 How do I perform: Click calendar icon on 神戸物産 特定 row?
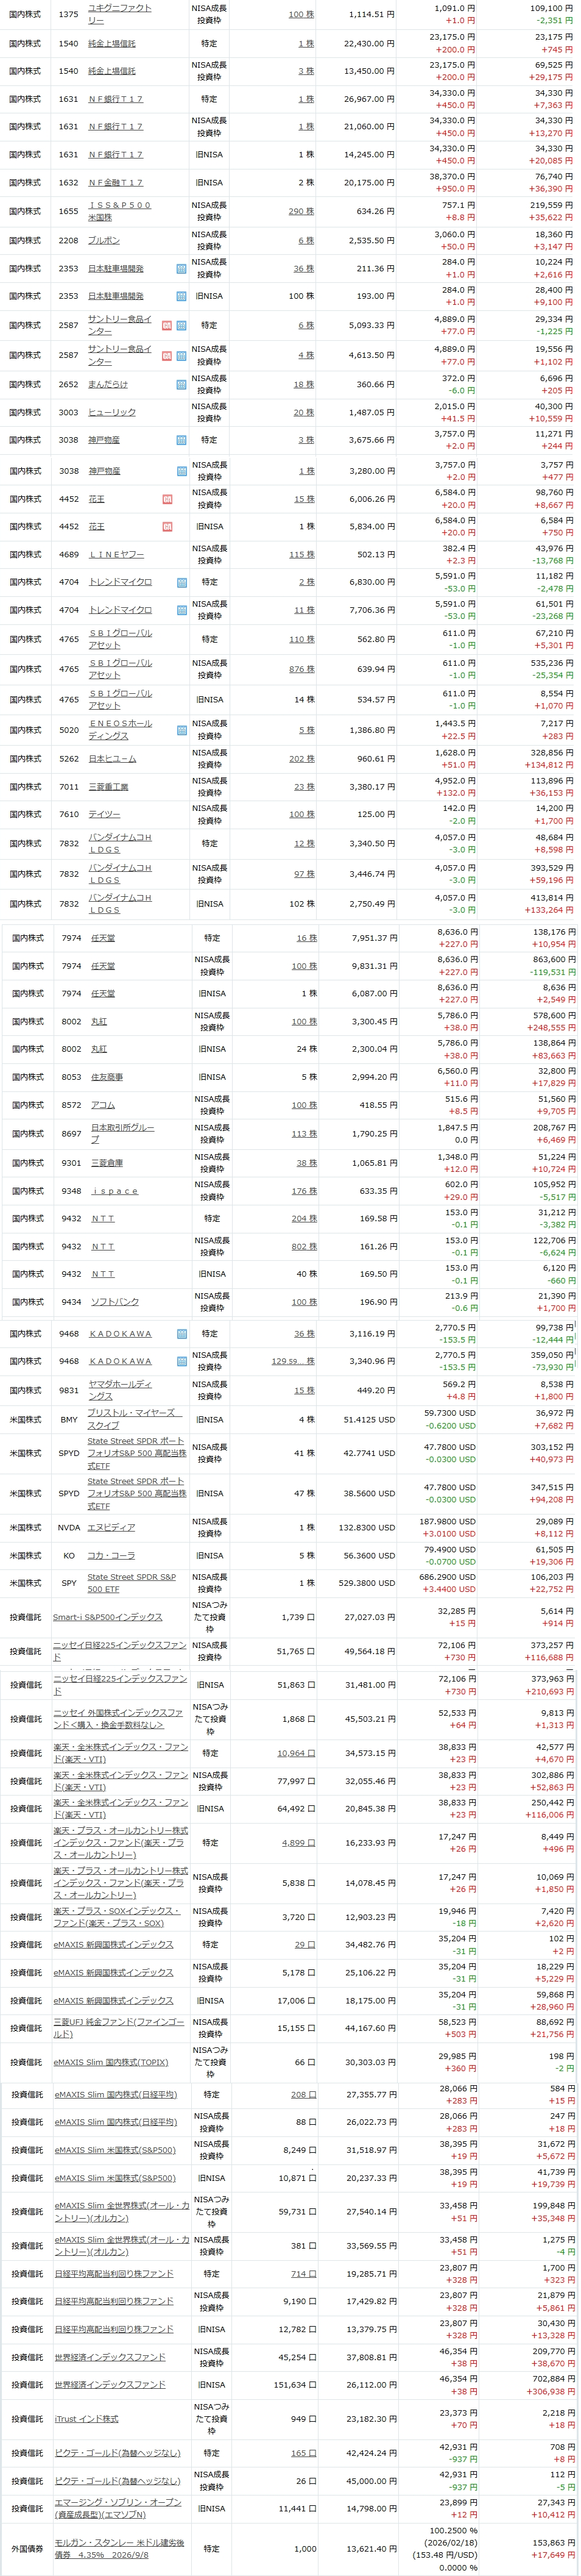pyautogui.click(x=181, y=440)
